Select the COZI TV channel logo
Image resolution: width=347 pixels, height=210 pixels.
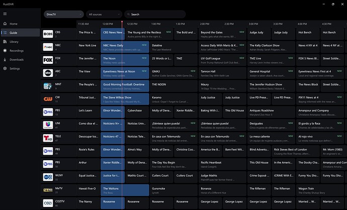48,203
